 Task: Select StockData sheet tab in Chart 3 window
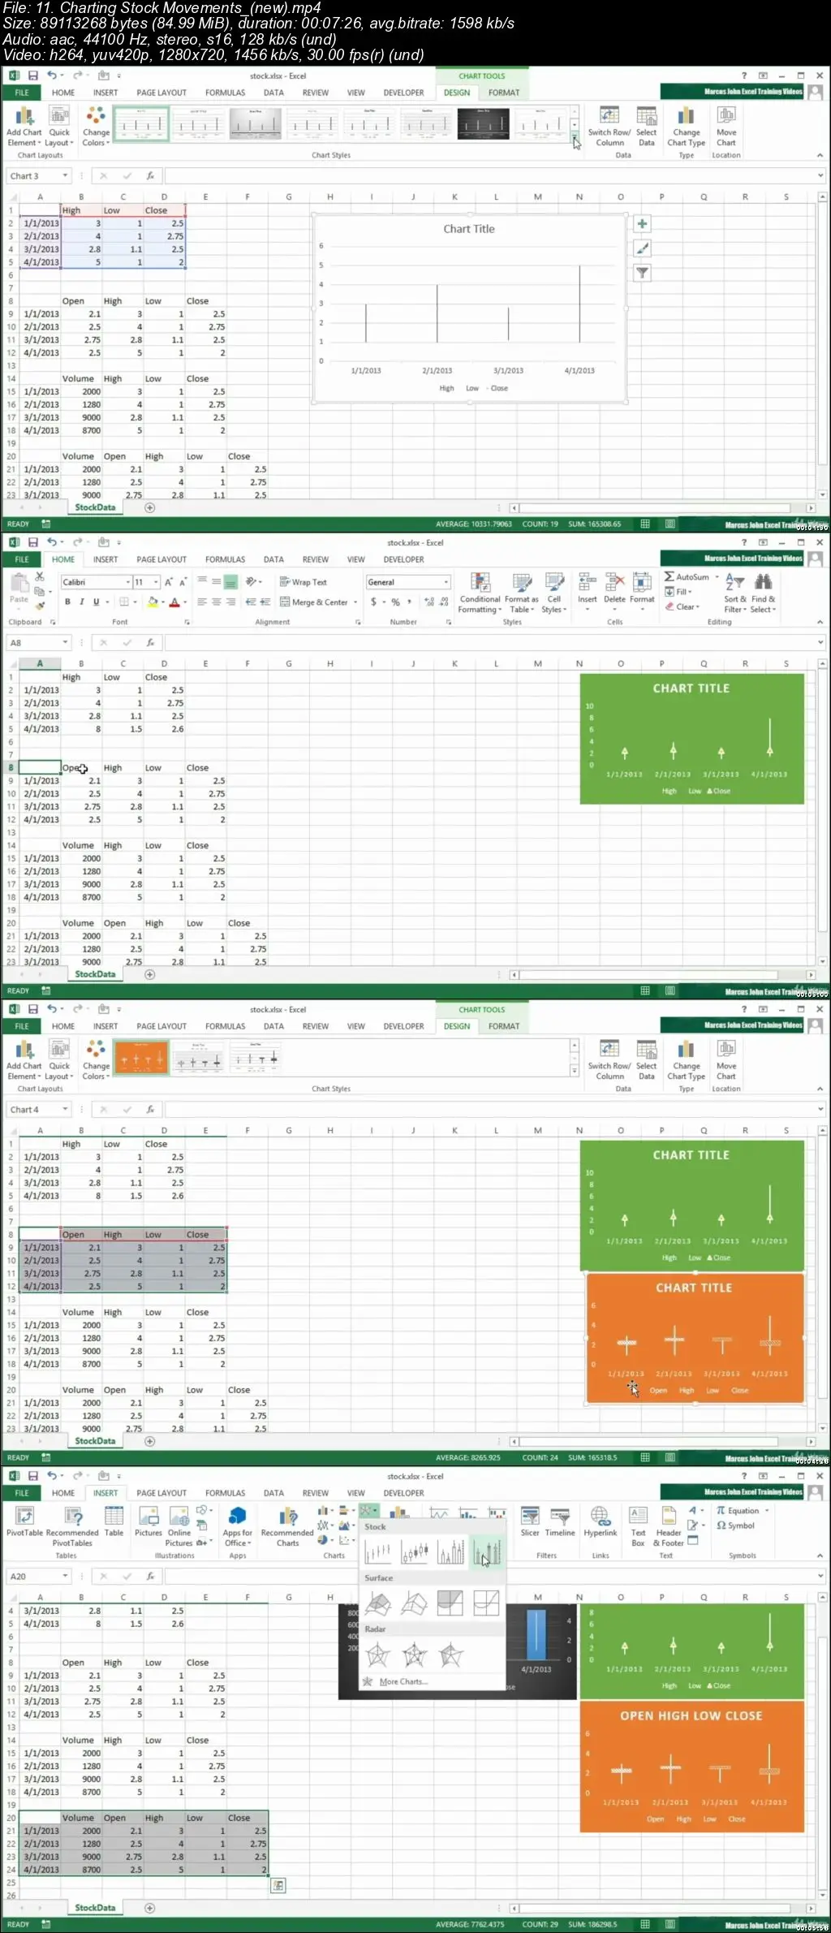95,507
